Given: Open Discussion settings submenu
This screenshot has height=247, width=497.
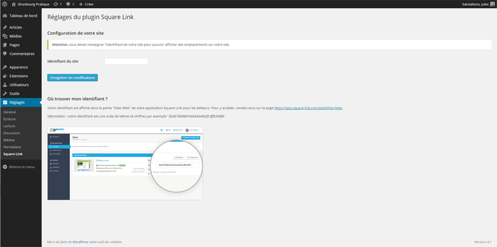Looking at the screenshot, I should coord(12,133).
